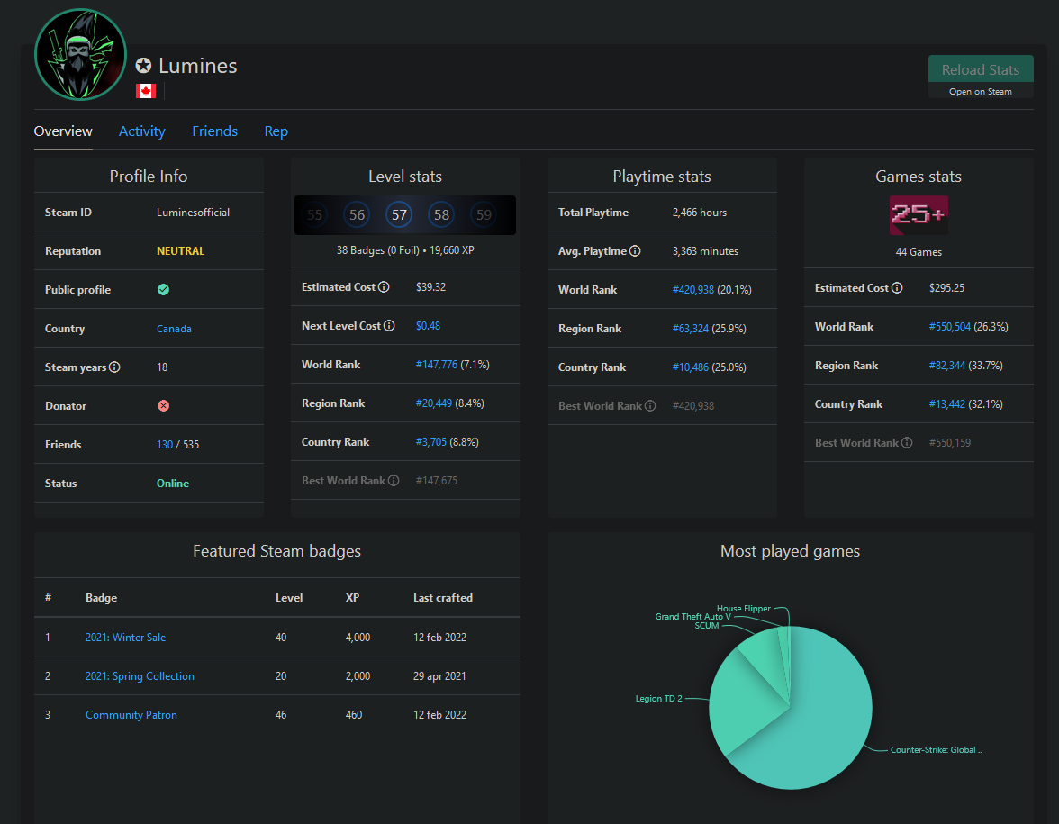Open the Canada country link
Viewport: 1059px width, 824px height.
click(175, 329)
